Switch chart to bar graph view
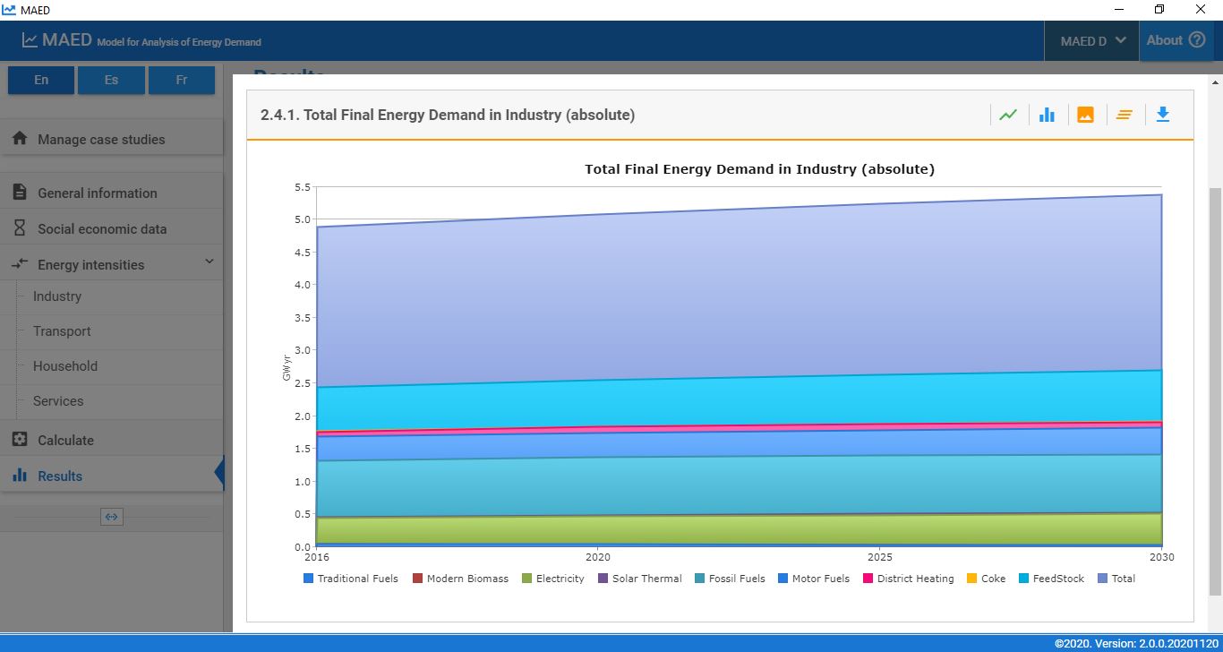 [1047, 115]
